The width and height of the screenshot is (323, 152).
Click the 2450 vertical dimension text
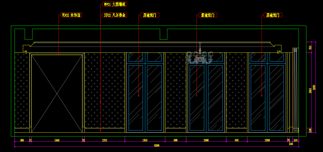[x=310, y=90]
